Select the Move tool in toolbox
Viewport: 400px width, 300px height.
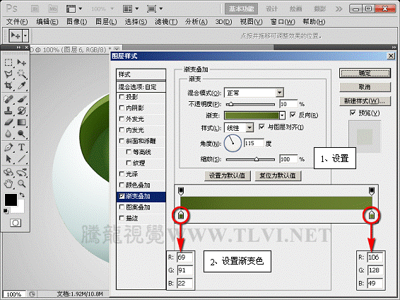pos(22,62)
